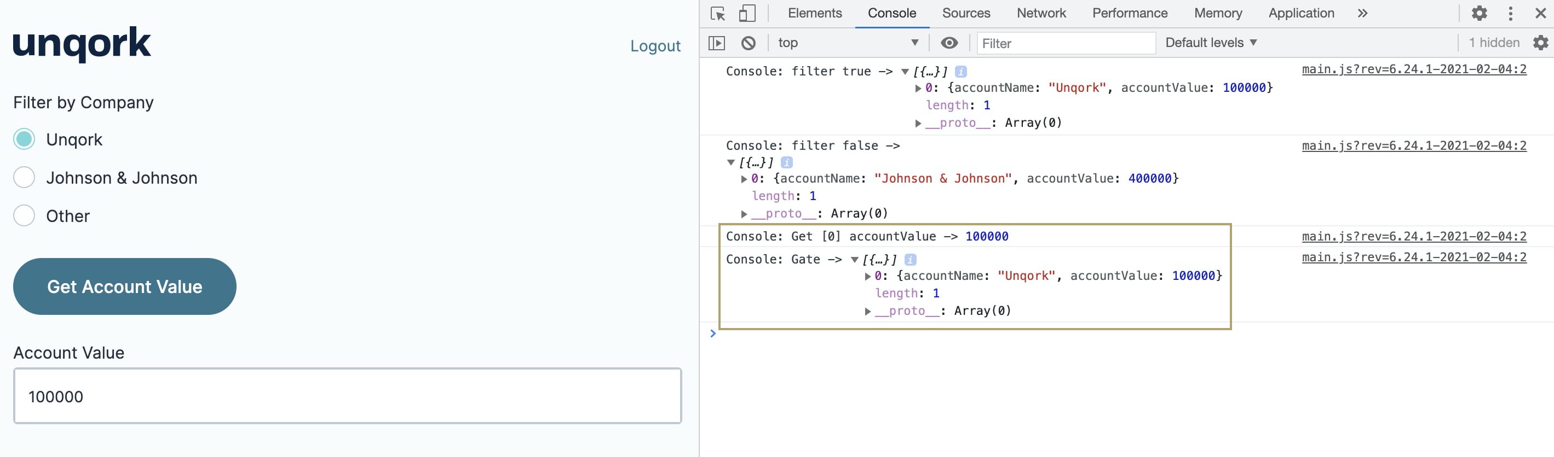This screenshot has width=1554, height=457.
Task: Switch to the Application tab
Action: (1300, 13)
